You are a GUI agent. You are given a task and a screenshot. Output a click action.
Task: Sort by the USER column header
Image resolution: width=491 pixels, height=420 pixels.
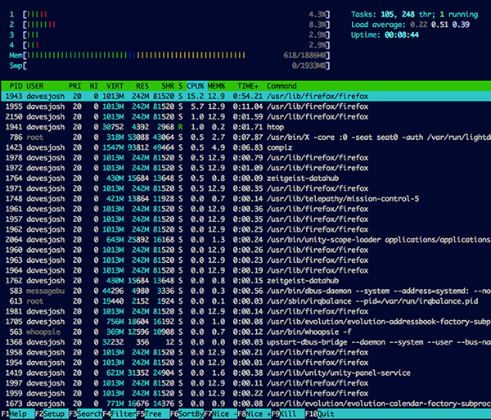34,86
